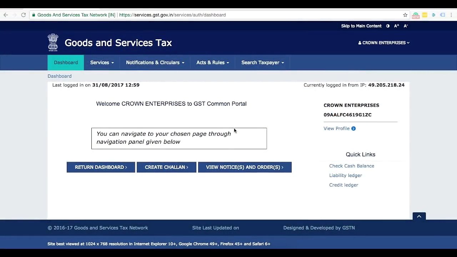Click Site Last Updated on text

[216, 228]
